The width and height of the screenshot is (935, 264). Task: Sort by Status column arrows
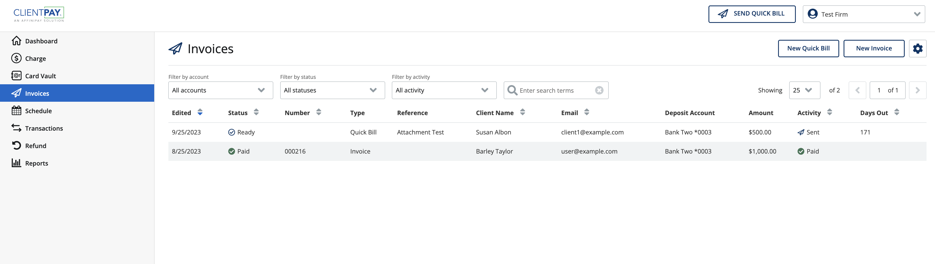[x=256, y=112]
